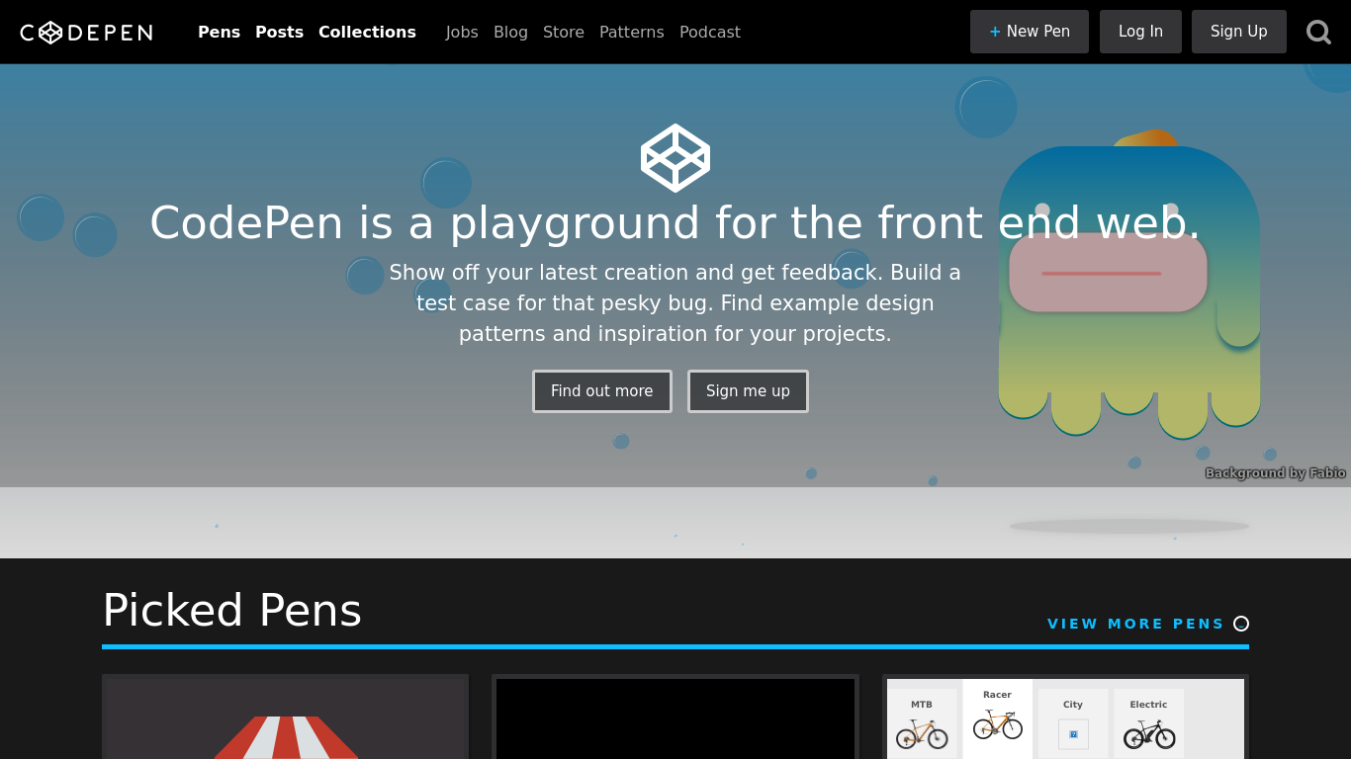This screenshot has height=759, width=1351.
Task: Open the Pens menu item
Action: (219, 32)
